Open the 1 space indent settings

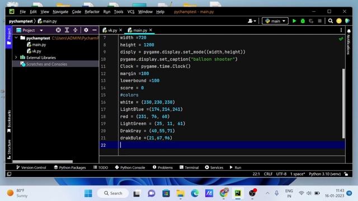pyautogui.click(x=298, y=174)
